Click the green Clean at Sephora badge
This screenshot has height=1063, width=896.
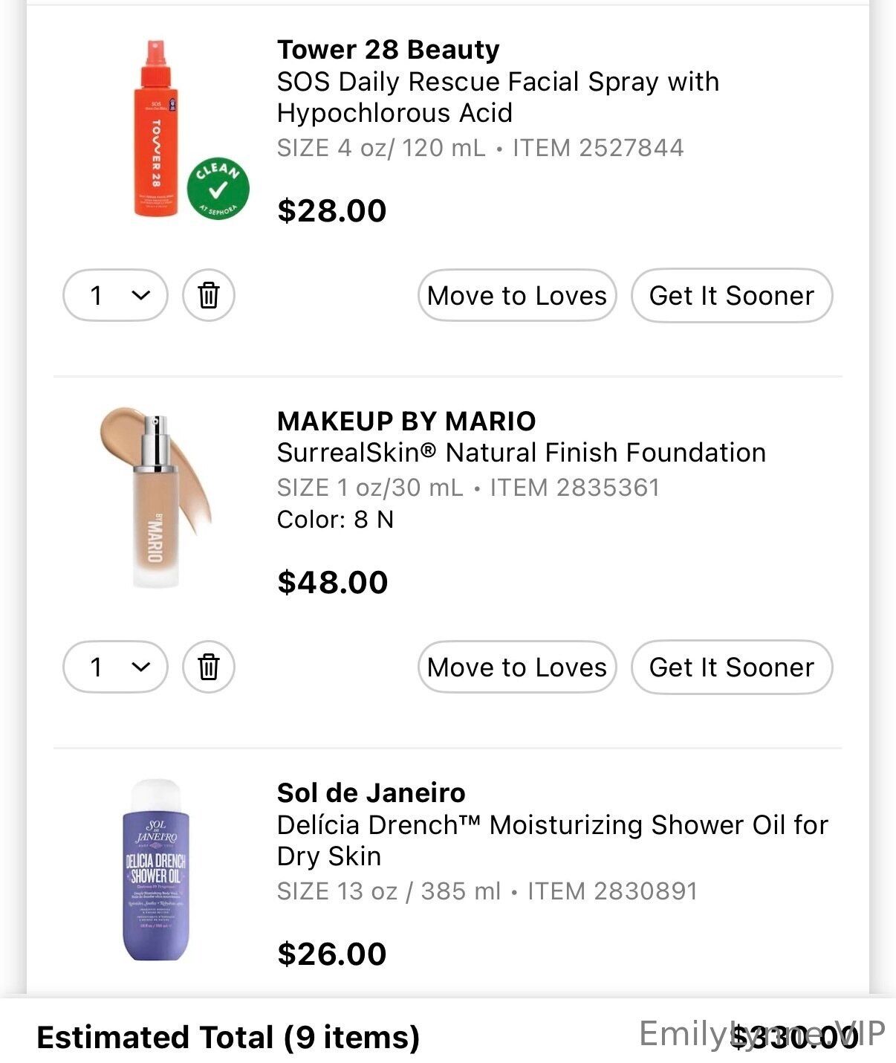(218, 190)
